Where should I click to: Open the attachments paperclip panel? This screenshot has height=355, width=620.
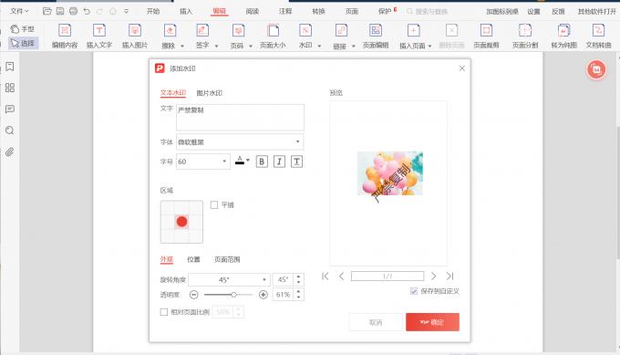point(10,152)
